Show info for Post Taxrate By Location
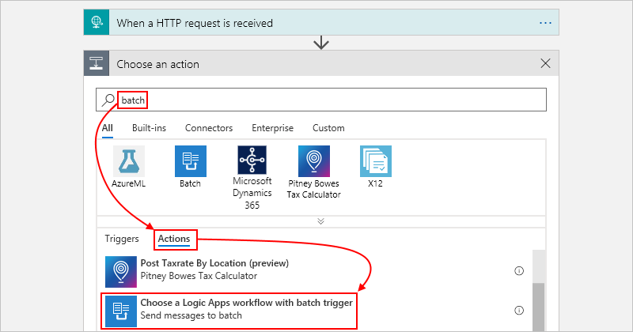 [x=519, y=270]
